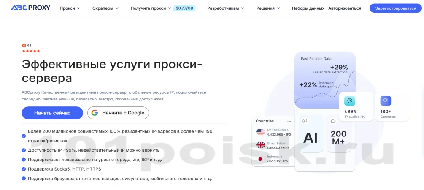The width and height of the screenshot is (424, 190).
Task: Open the Получить прокси dropdown
Action: click(151, 8)
